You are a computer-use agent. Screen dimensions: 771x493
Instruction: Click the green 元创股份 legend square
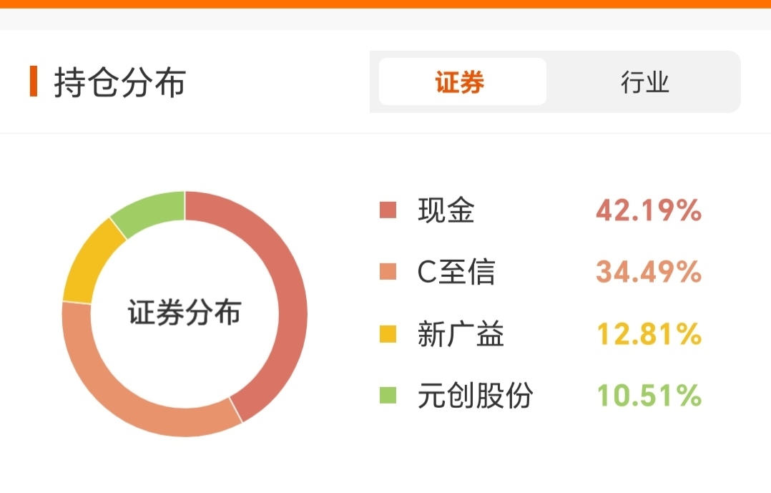(x=388, y=396)
